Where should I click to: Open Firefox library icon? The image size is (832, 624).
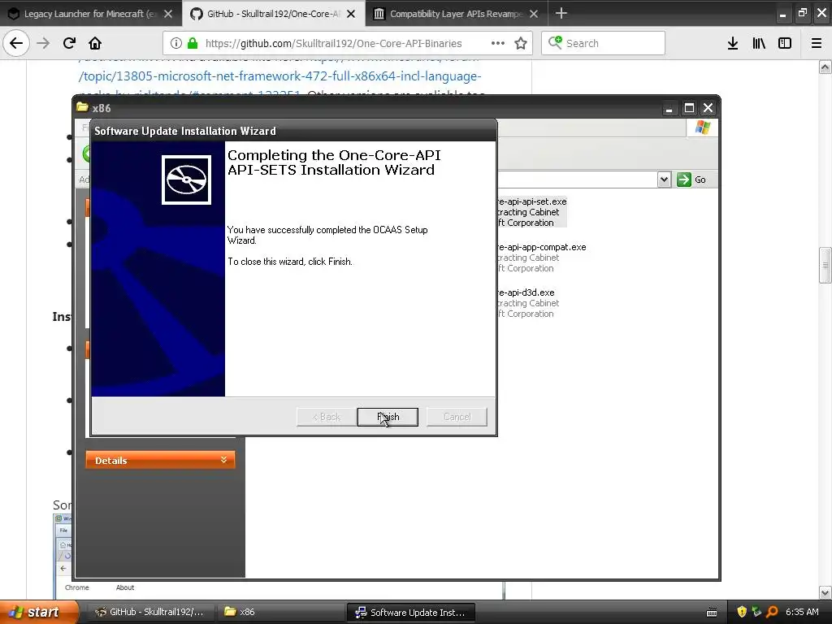tap(759, 43)
